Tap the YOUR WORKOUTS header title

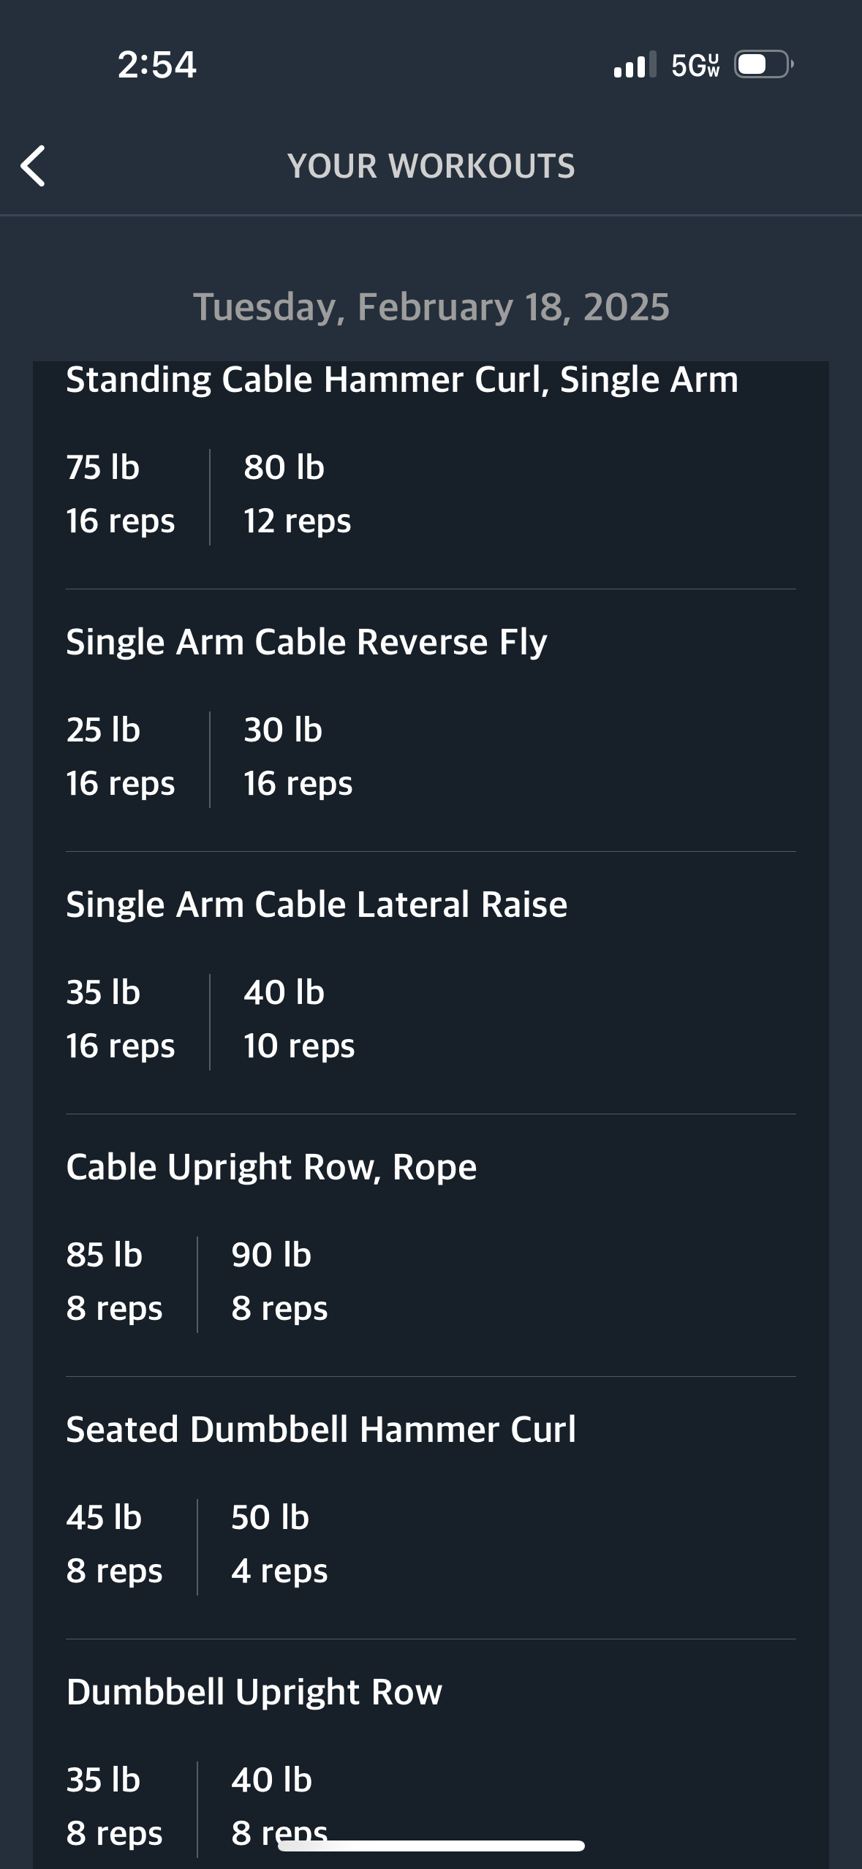[431, 166]
